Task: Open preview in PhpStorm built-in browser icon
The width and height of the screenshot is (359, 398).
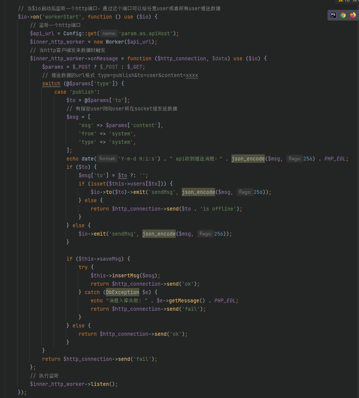Action: pyautogui.click(x=333, y=15)
